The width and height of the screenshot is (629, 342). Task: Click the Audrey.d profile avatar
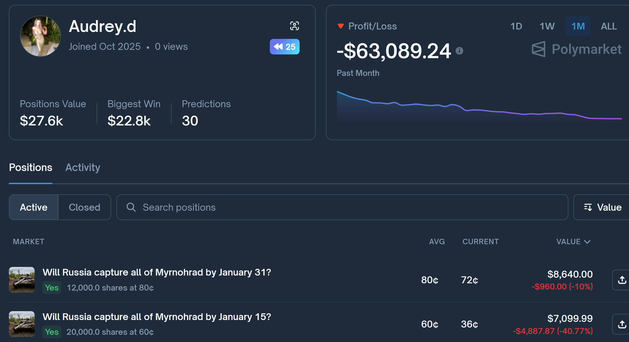[40, 36]
